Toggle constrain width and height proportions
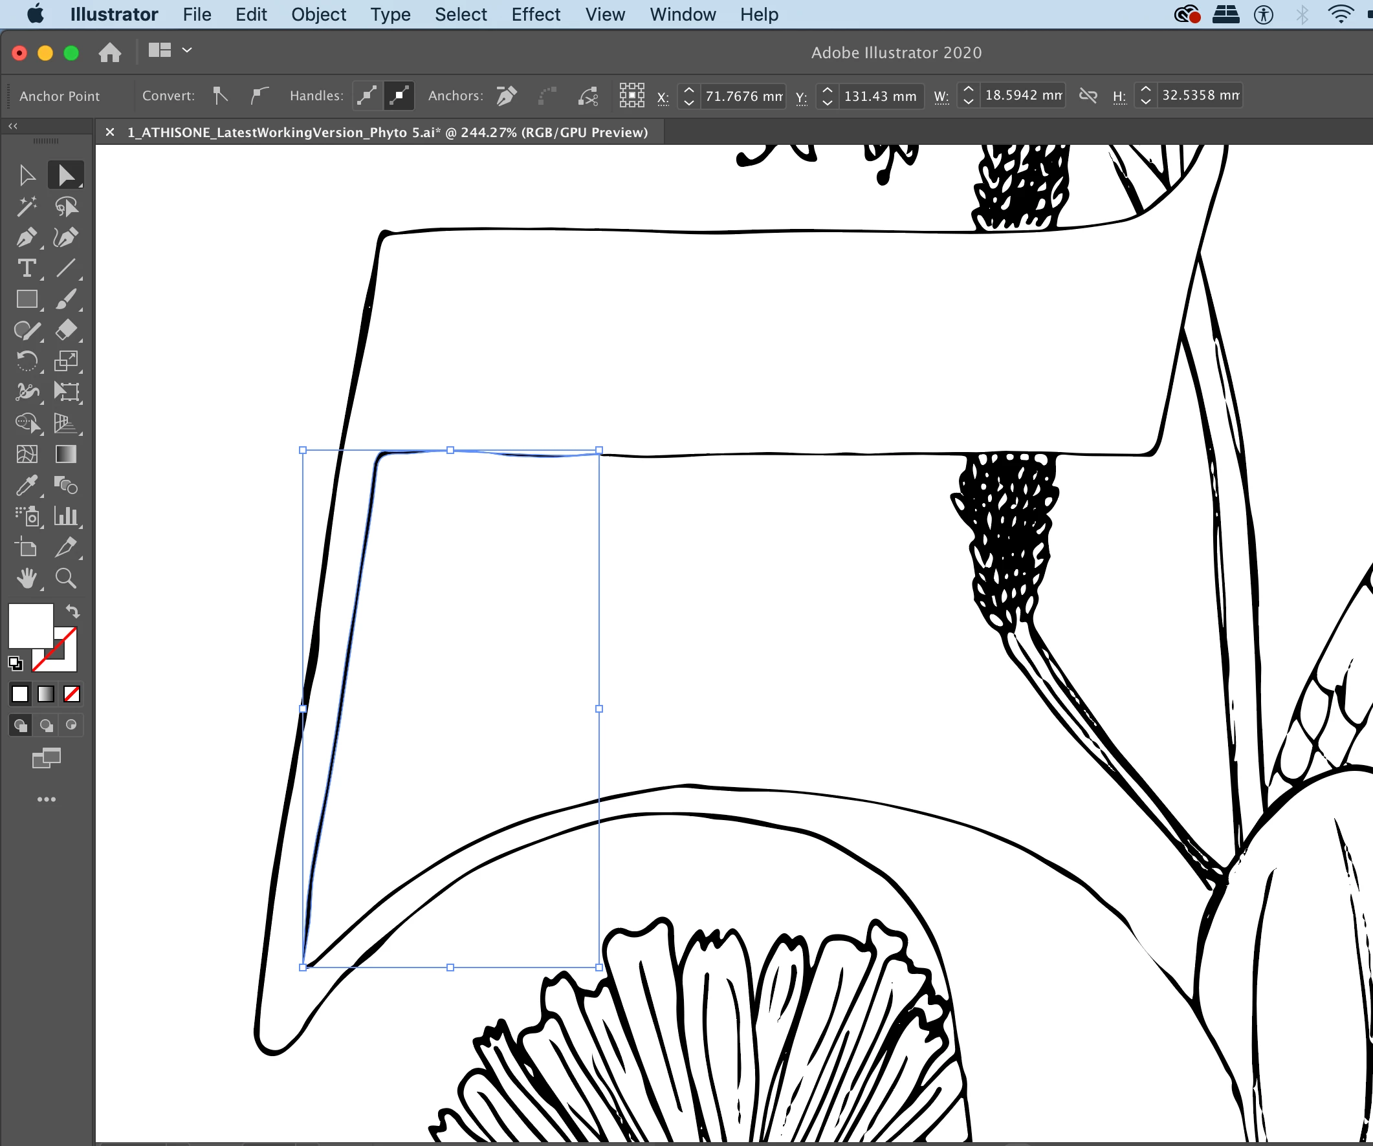 coord(1088,96)
